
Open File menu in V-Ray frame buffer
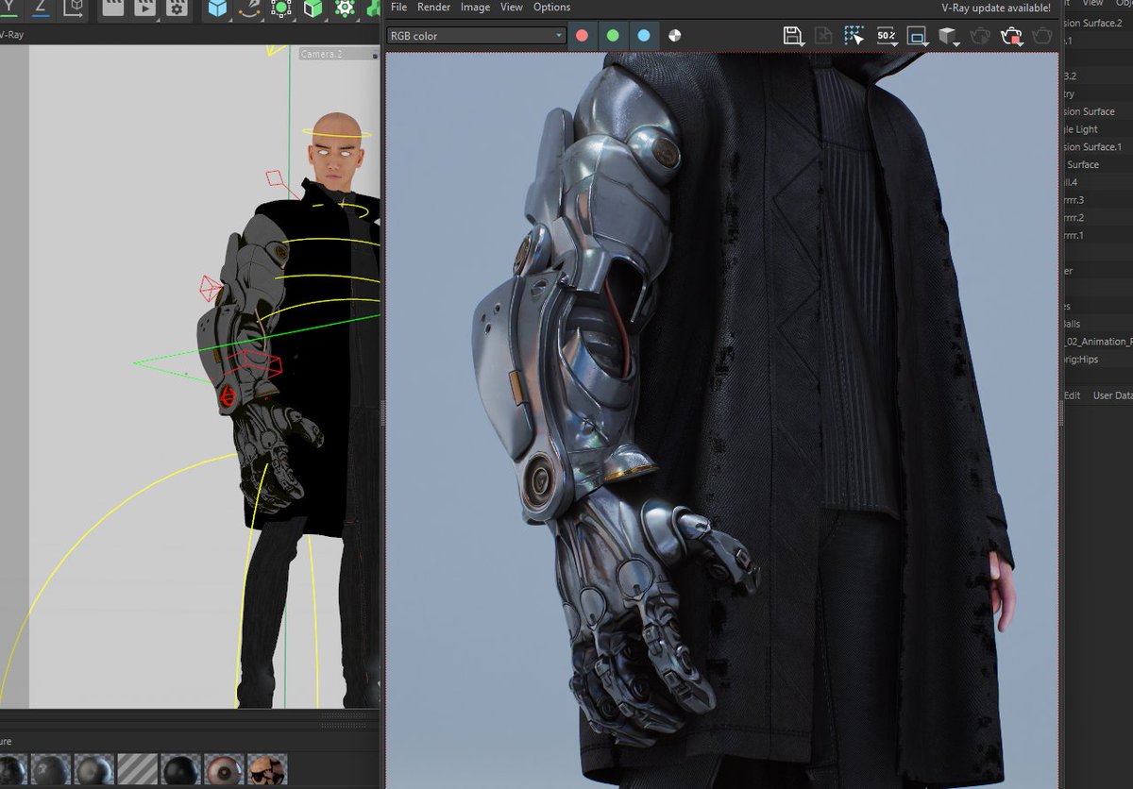click(x=398, y=7)
